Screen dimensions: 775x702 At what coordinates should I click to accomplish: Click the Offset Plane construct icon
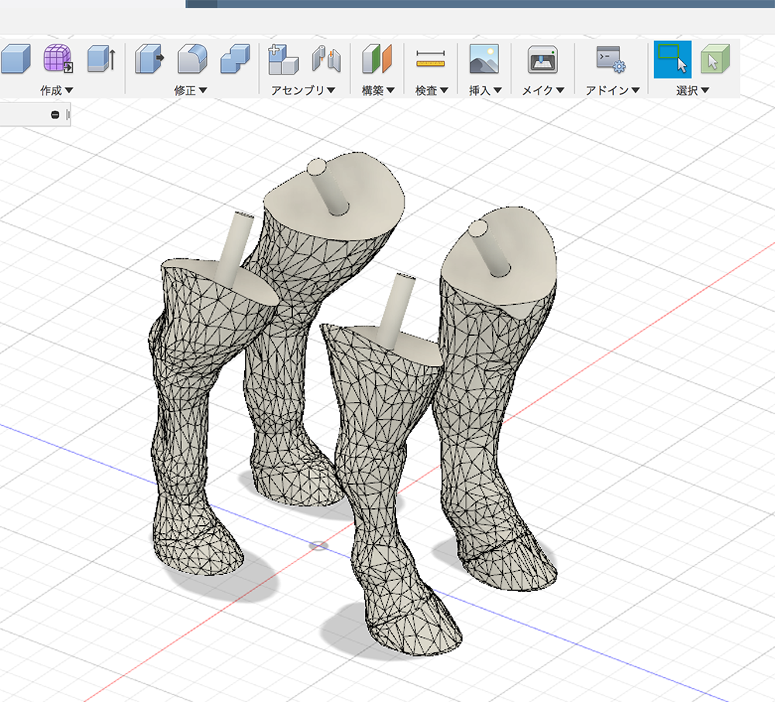click(377, 59)
